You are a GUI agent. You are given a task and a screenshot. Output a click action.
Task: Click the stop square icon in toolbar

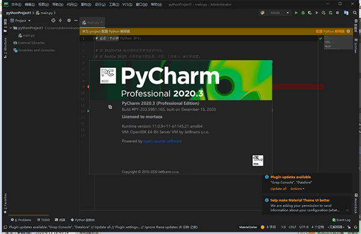(x=338, y=13)
